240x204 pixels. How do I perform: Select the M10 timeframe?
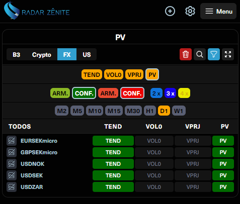pyautogui.click(x=95, y=111)
